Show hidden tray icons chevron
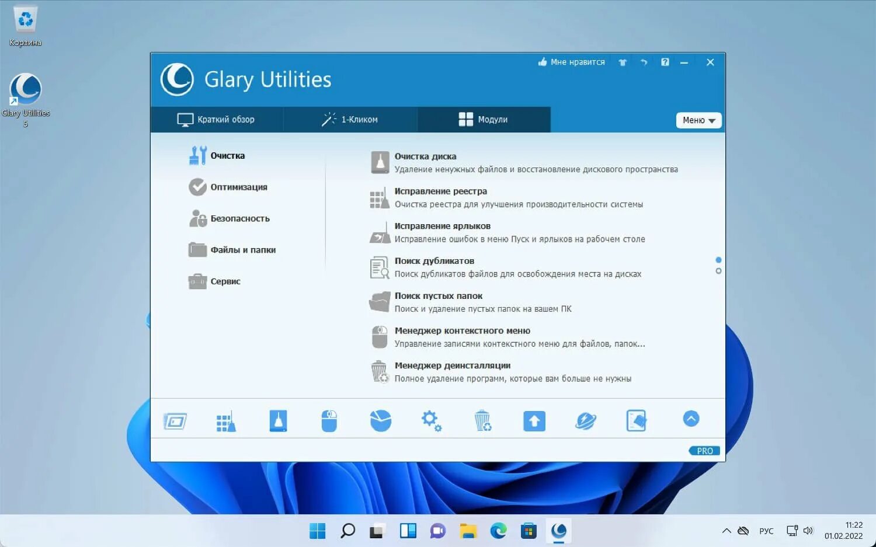 point(726,531)
